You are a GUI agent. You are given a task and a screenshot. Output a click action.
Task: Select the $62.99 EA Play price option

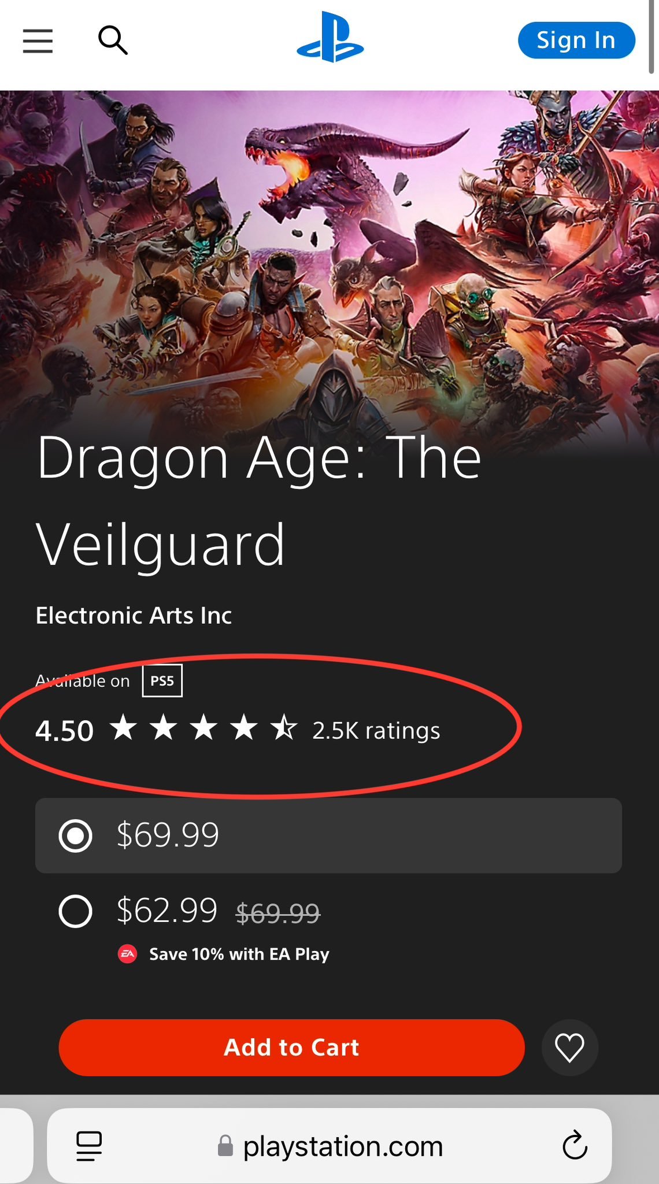tap(76, 912)
